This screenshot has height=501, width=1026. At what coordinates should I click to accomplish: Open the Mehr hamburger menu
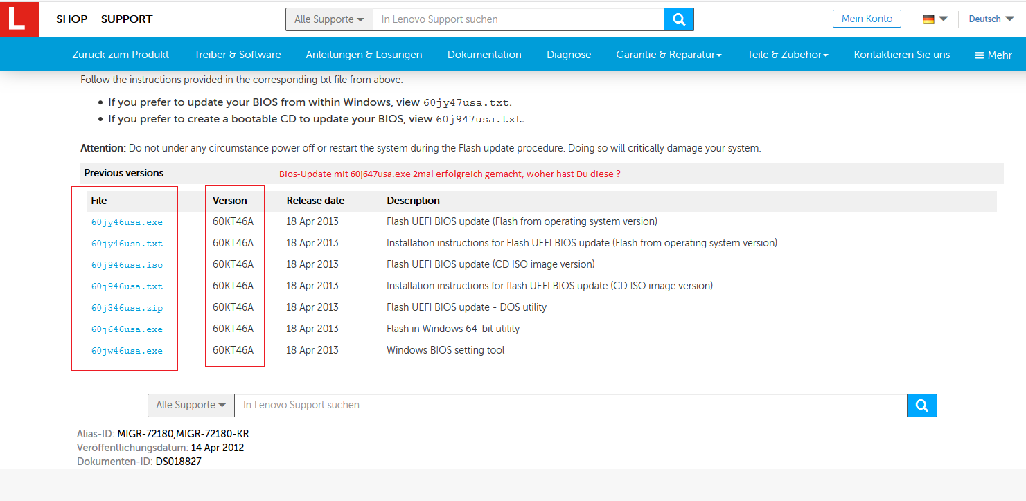pyautogui.click(x=993, y=55)
